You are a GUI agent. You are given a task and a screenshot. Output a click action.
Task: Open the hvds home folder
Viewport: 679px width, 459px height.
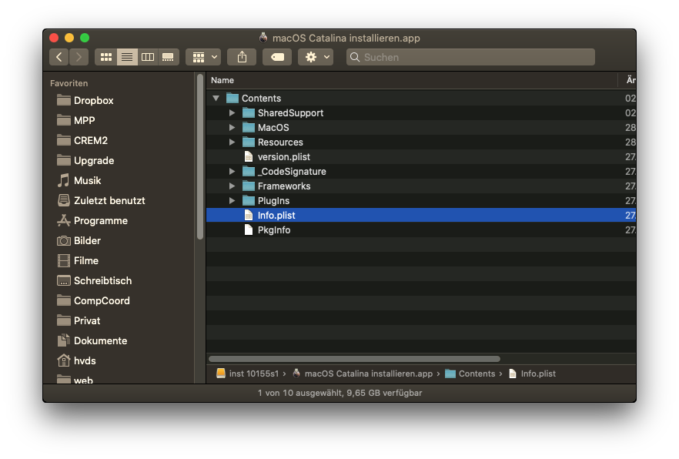[x=77, y=360]
